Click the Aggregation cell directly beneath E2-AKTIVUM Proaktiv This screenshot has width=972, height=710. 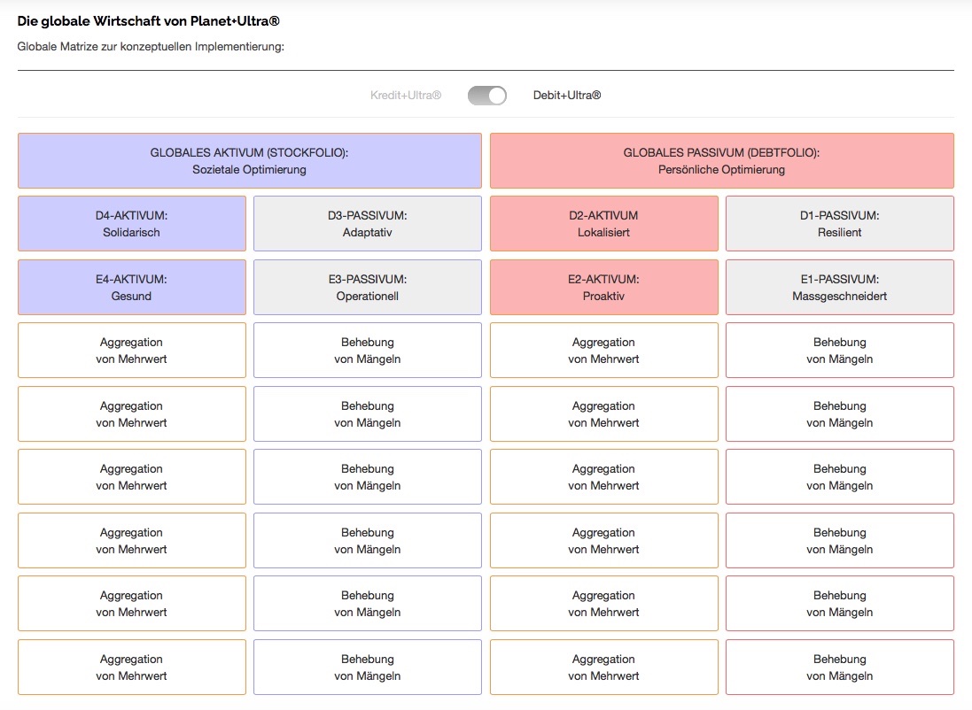pos(604,351)
